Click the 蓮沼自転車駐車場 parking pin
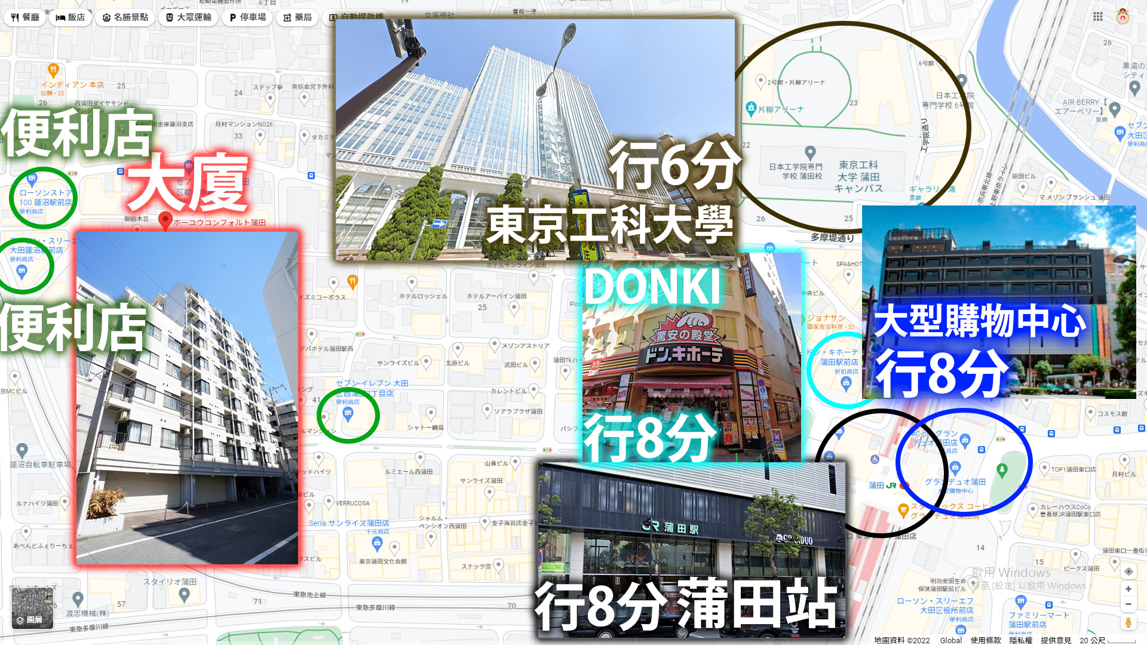The height and width of the screenshot is (645, 1147). tap(22, 450)
